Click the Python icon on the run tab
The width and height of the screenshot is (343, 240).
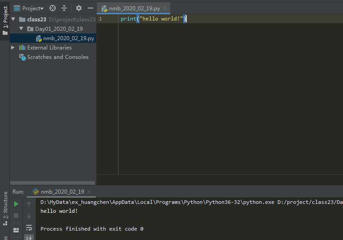(x=36, y=192)
